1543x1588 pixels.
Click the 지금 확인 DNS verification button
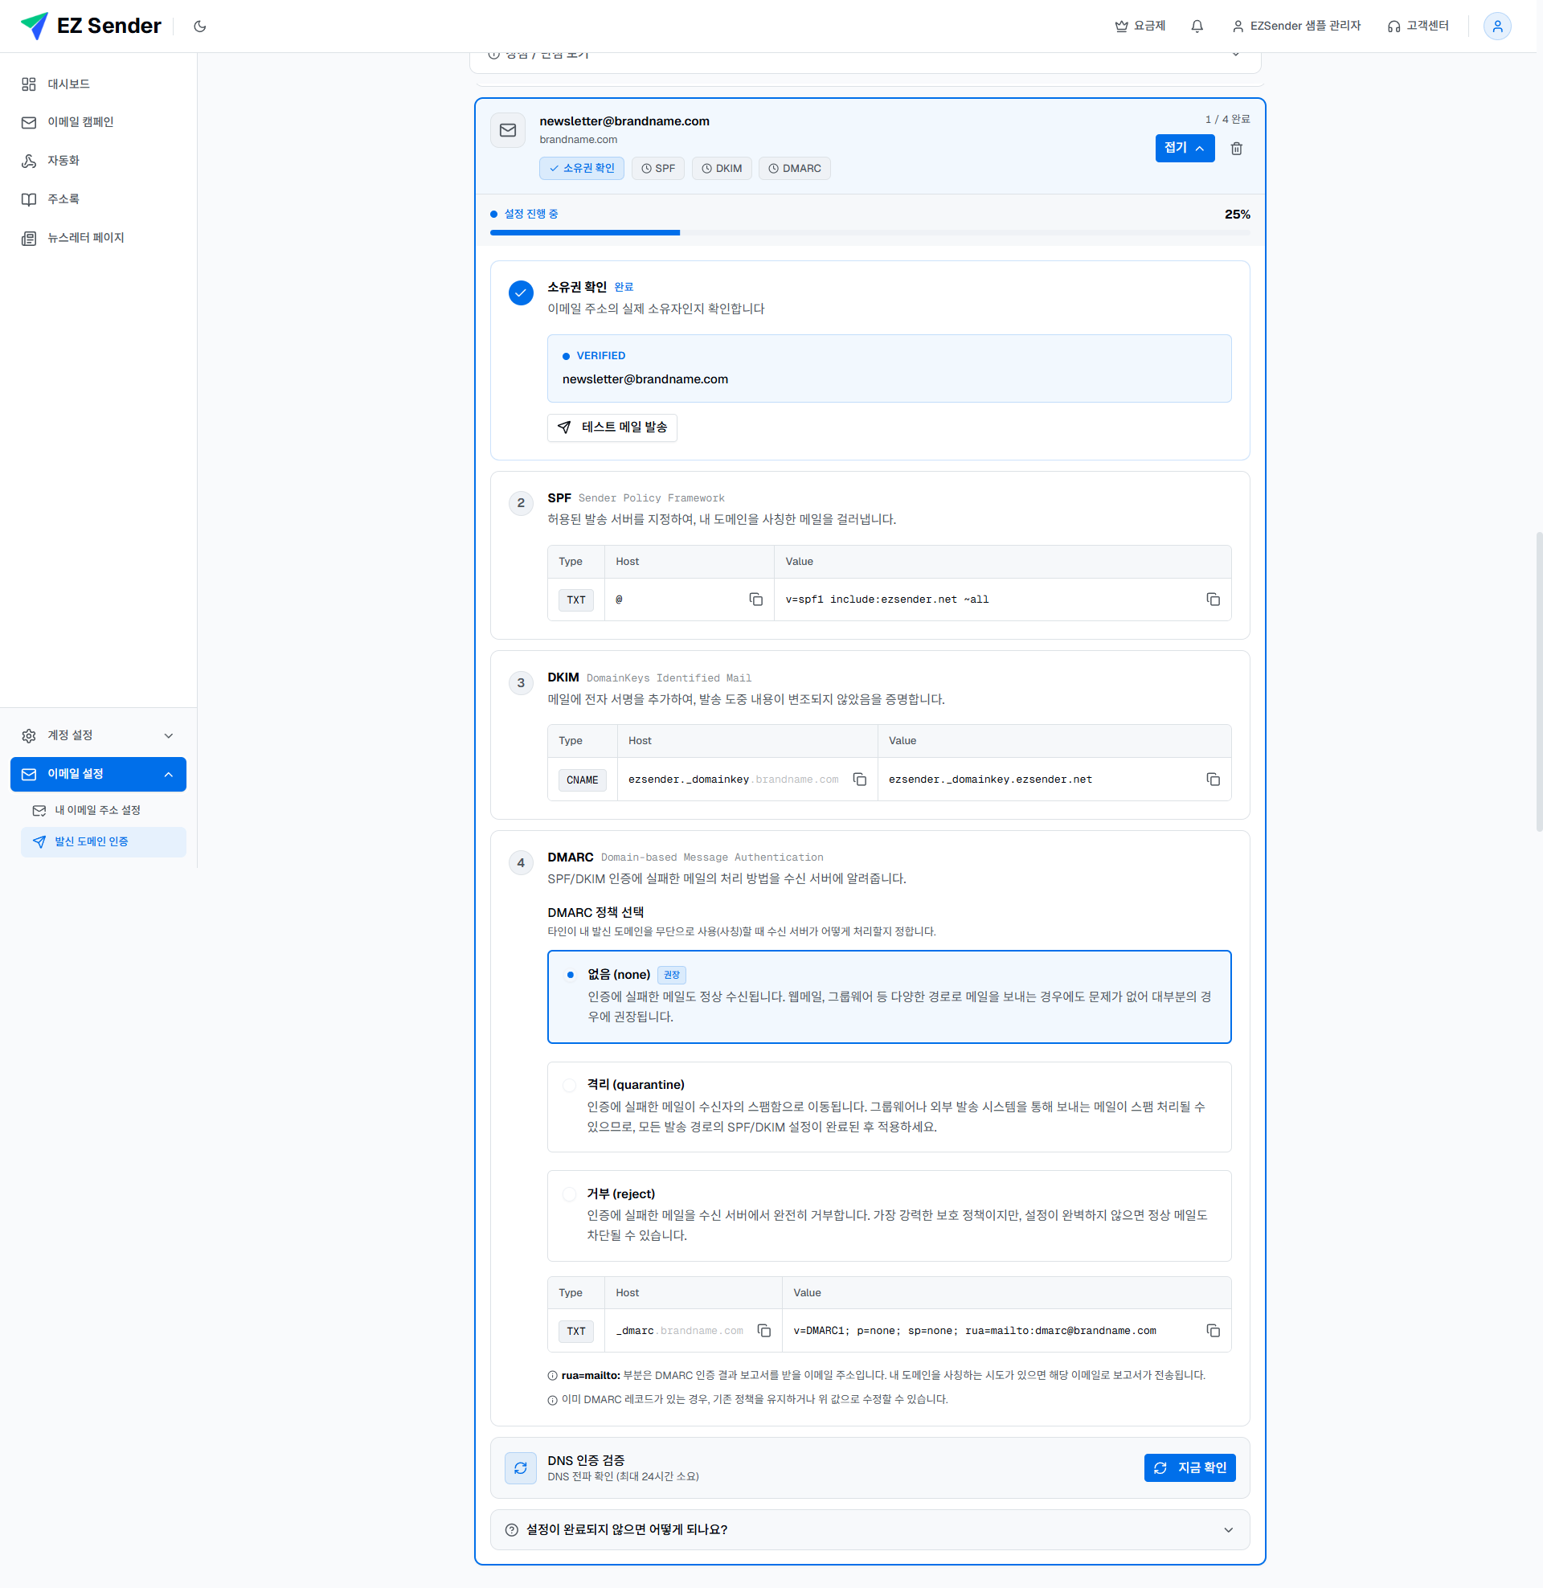click(1189, 1468)
